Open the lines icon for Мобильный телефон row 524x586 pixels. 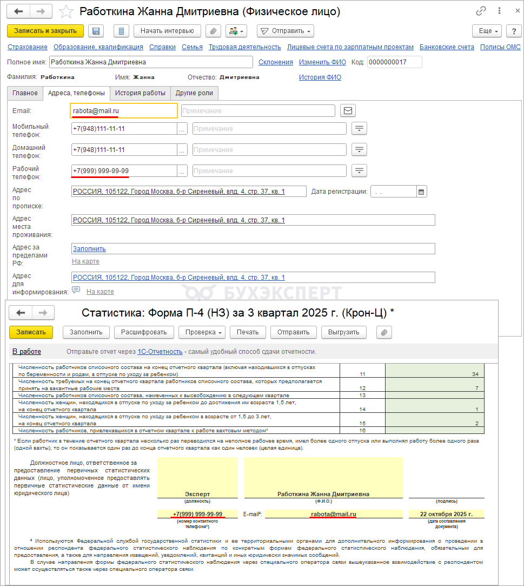[x=359, y=129]
